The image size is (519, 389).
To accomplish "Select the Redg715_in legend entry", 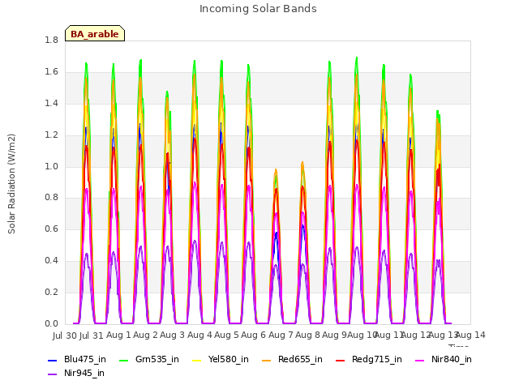I will click(369, 359).
